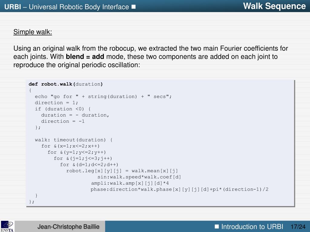Viewport: 310px width, 232px height.
Task: Click the 'for &(j=1;j<=3;j++)' loop line
Action: pos(83,158)
